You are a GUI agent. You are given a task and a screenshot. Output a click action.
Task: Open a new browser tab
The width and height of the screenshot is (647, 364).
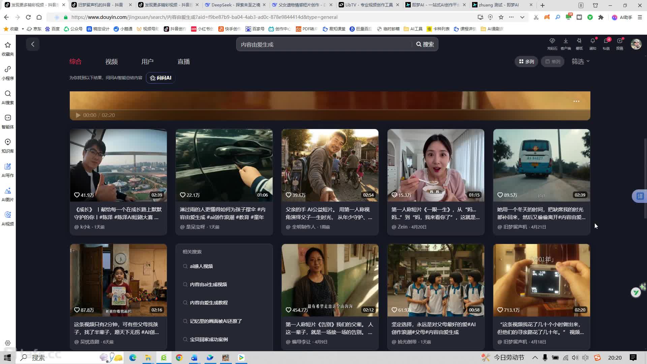click(x=543, y=5)
